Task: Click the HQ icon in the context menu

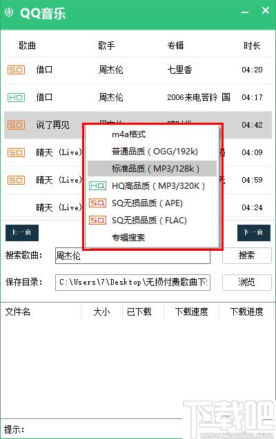Action: (x=97, y=186)
